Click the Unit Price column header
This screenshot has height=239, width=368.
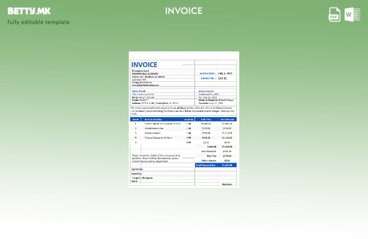click(206, 119)
